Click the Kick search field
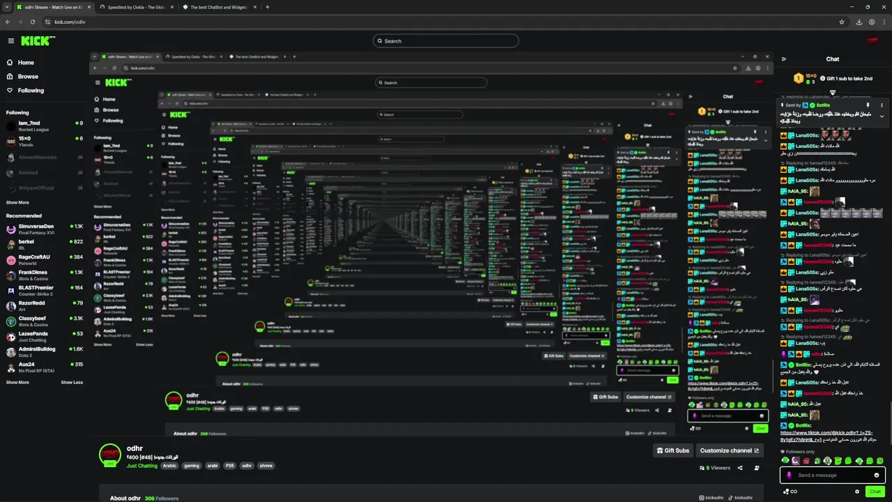Viewport: 892px width, 502px height. pyautogui.click(x=446, y=41)
